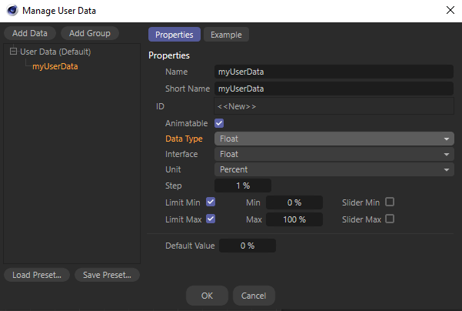Click the Step value field

pyautogui.click(x=243, y=186)
